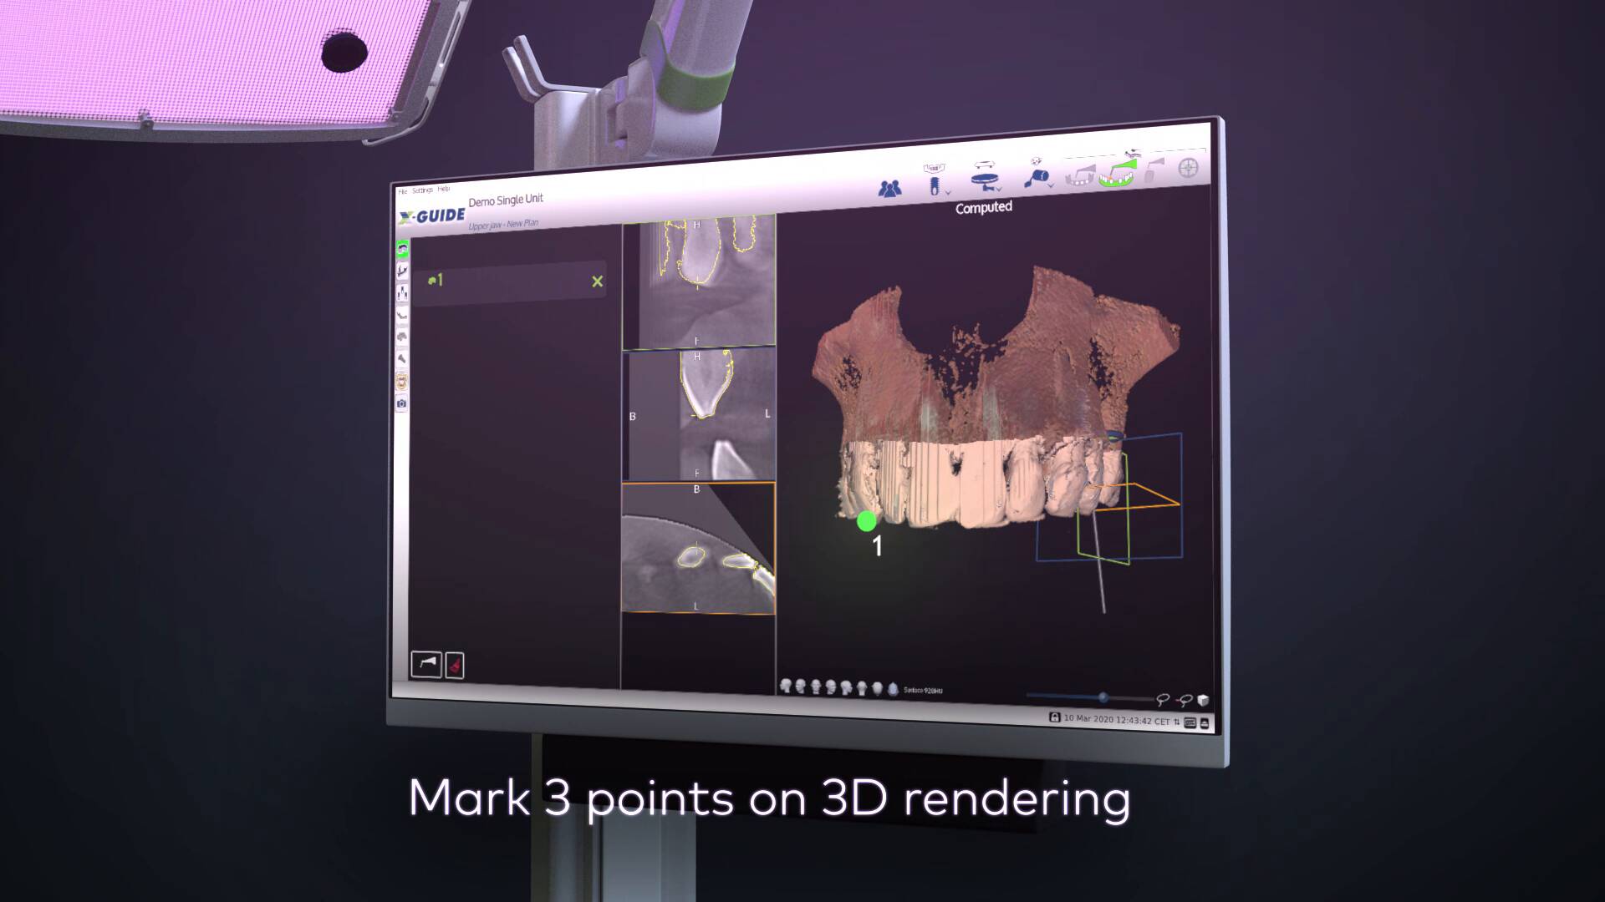The height and width of the screenshot is (902, 1605).
Task: Open the File menu
Action: tap(402, 192)
